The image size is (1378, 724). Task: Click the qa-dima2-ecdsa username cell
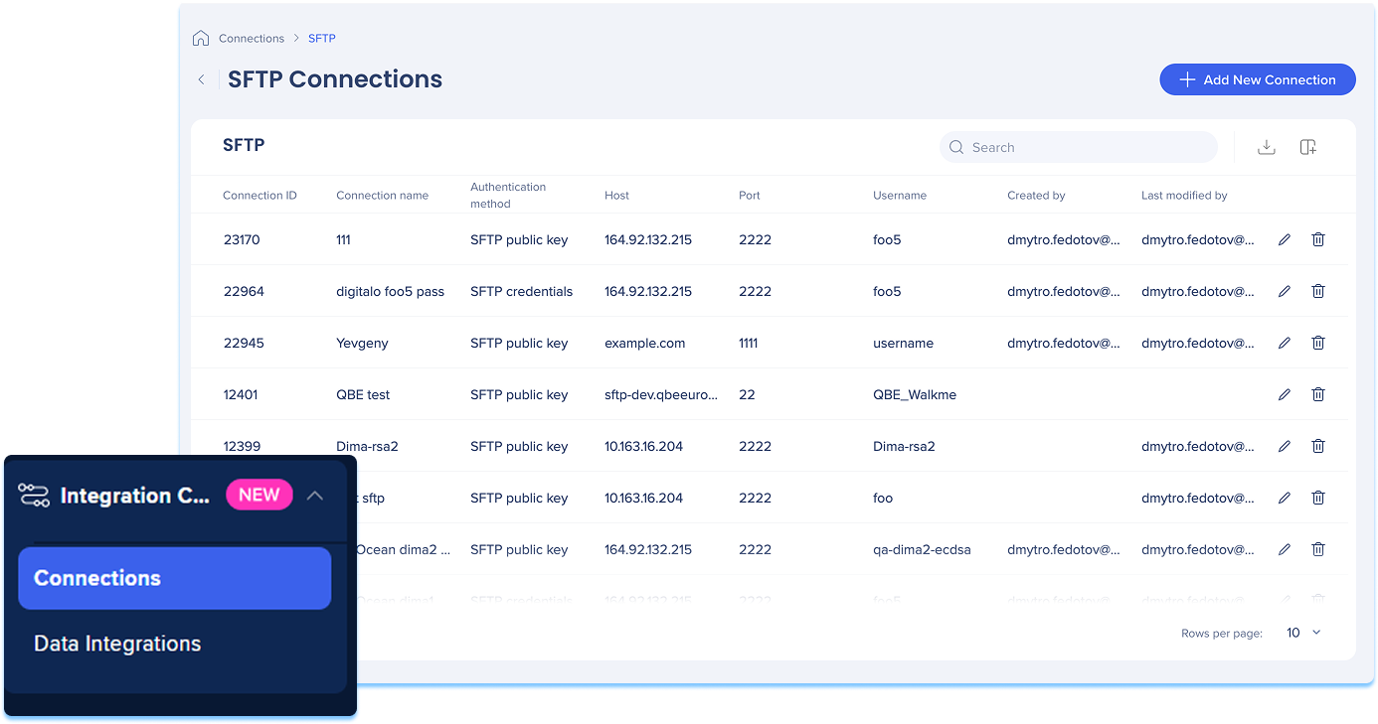click(x=922, y=549)
